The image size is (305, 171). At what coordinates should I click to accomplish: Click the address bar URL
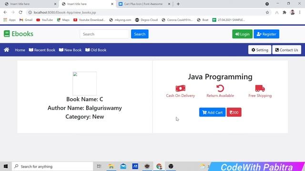click(65, 12)
